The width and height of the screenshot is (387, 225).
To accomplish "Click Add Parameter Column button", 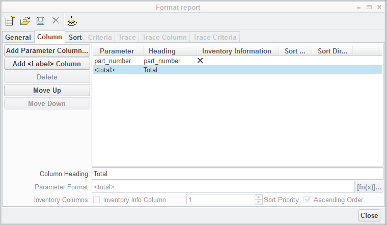I will [47, 50].
